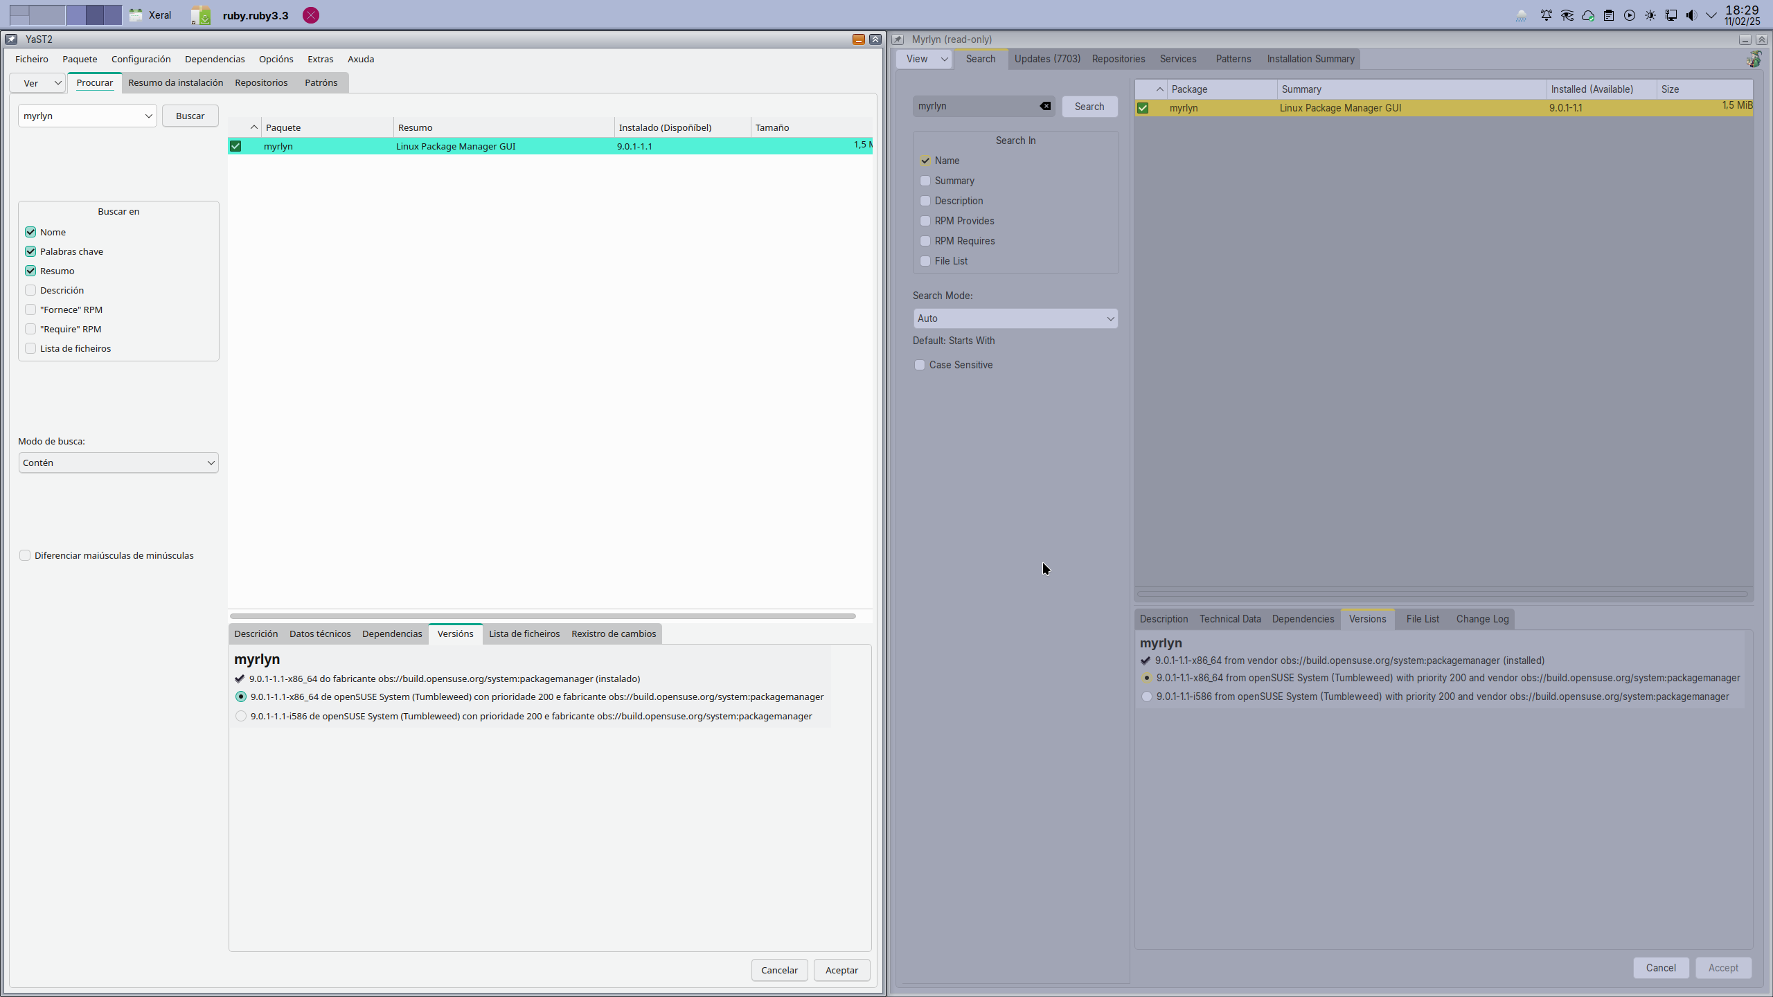1773x997 pixels.
Task: Expand the Search Mode Auto dropdown
Action: pyautogui.click(x=1015, y=318)
